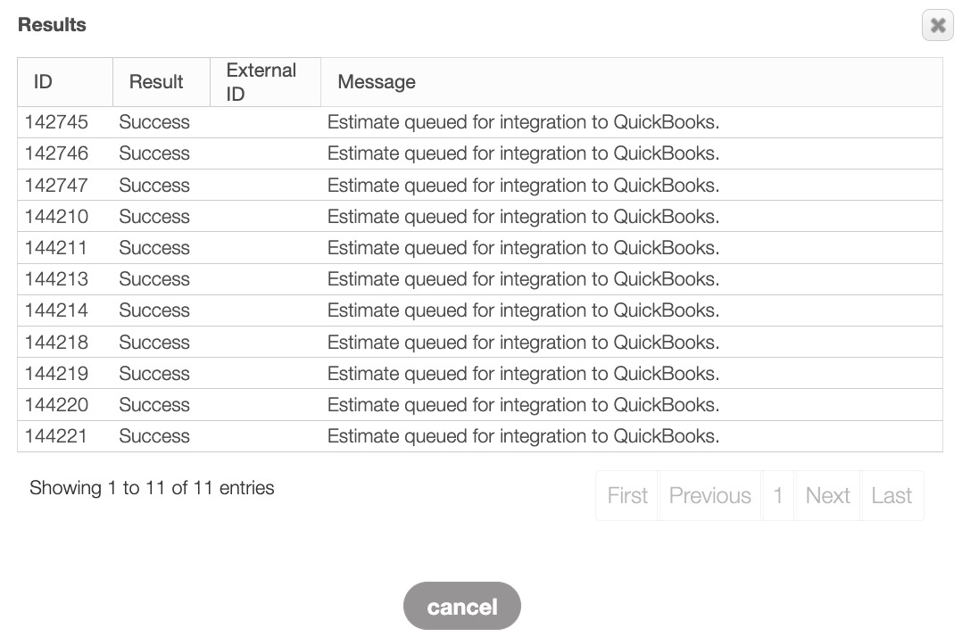The image size is (962, 637).
Task: Go to Next page of results
Action: [827, 495]
